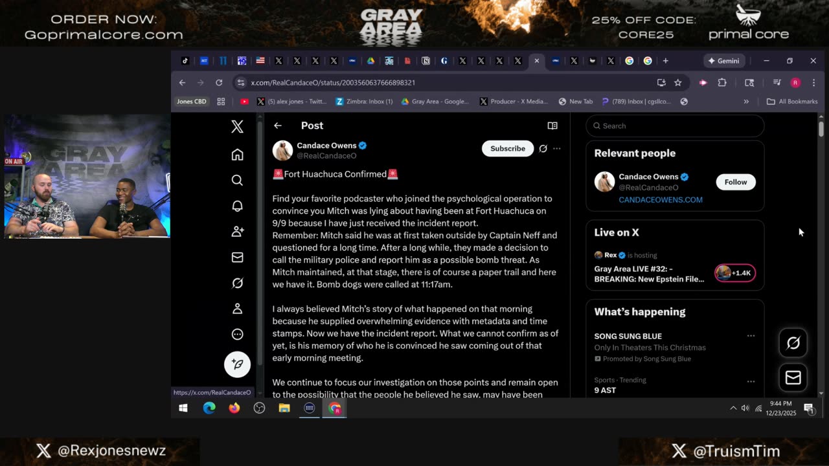Reload the current page
The width and height of the screenshot is (829, 466).
pyautogui.click(x=219, y=83)
